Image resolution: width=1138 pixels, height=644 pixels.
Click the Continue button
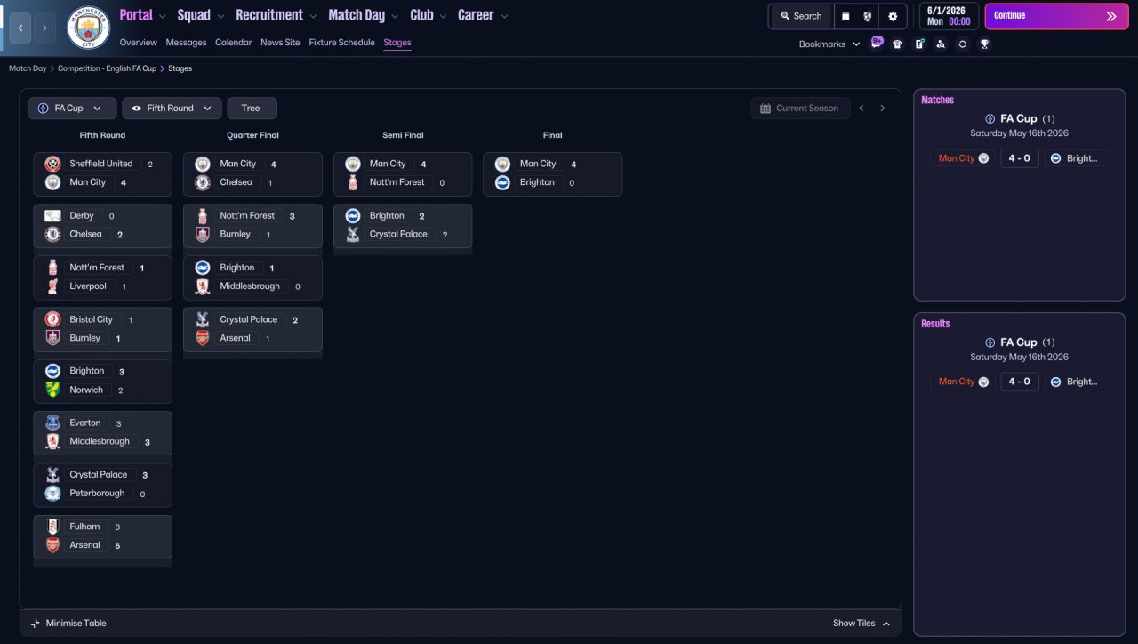[x=1056, y=16]
